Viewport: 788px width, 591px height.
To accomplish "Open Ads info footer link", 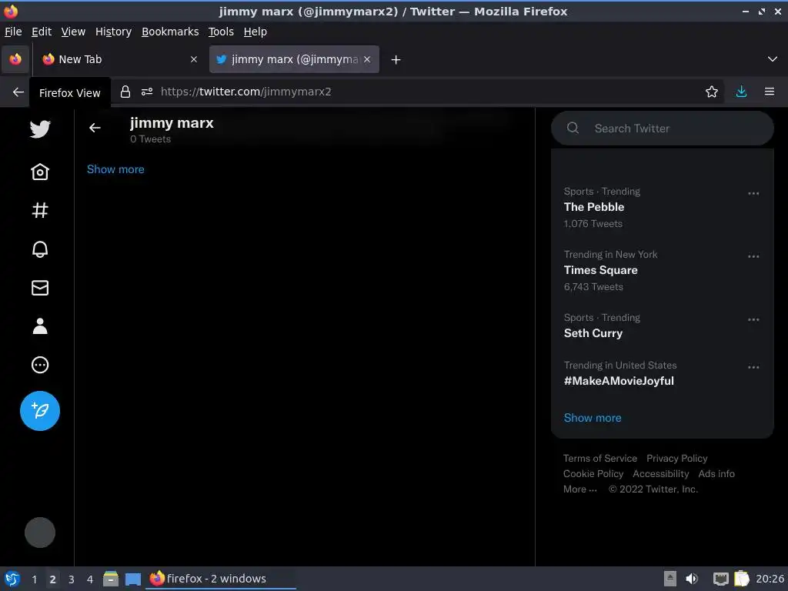I will pyautogui.click(x=716, y=474).
